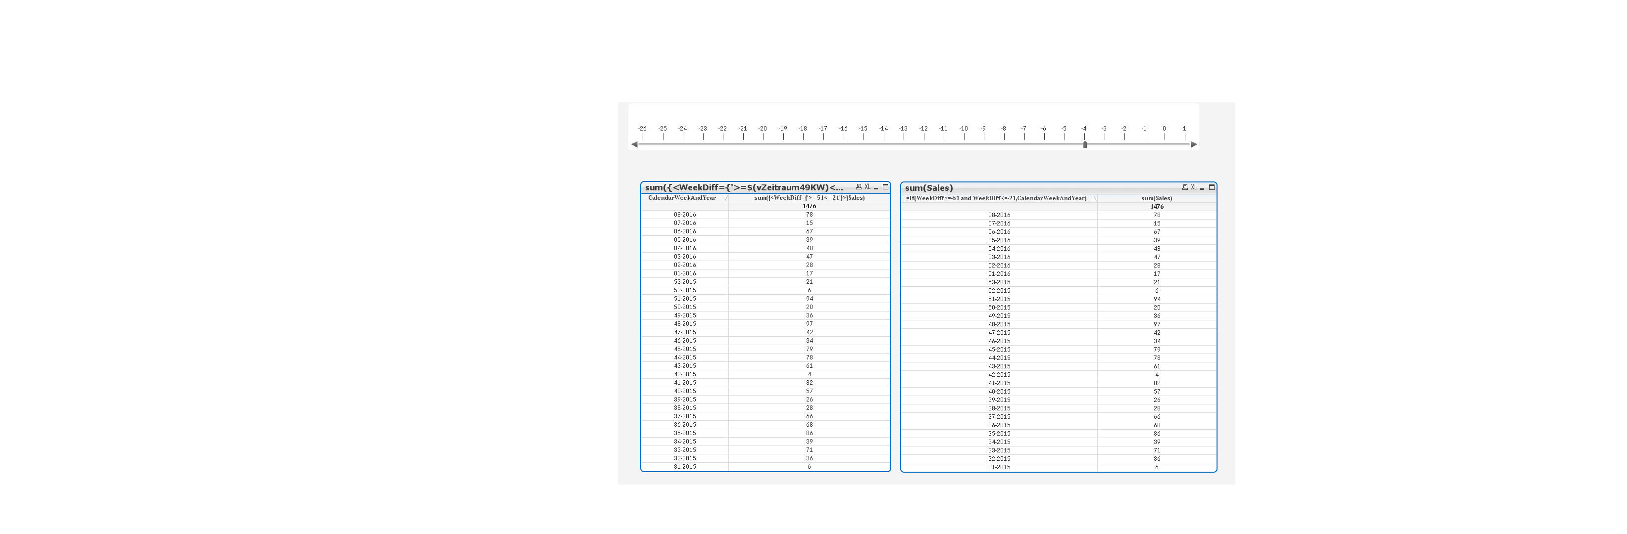Sort by CalendarWeekAndYear column header

tap(681, 198)
